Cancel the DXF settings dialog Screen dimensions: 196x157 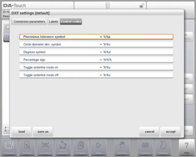click(149, 132)
